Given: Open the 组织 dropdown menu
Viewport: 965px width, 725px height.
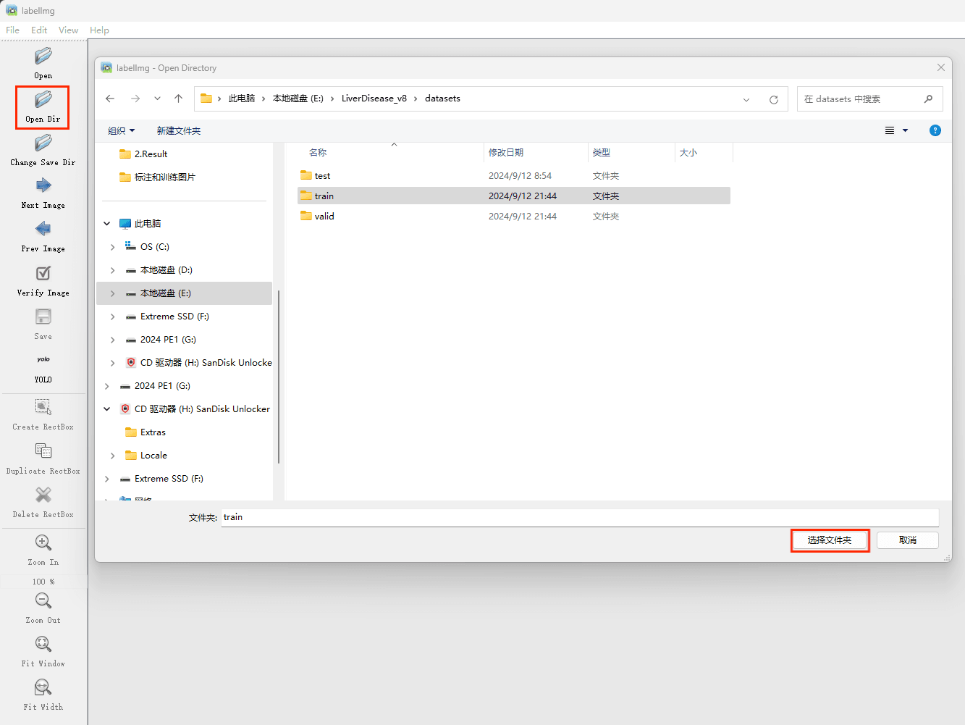Looking at the screenshot, I should tap(121, 131).
